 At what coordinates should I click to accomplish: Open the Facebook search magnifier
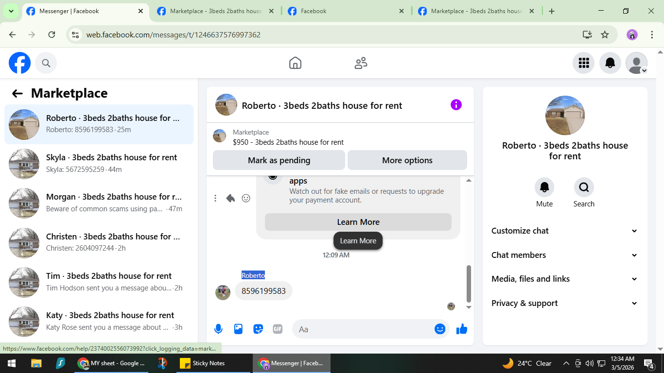pyautogui.click(x=46, y=63)
